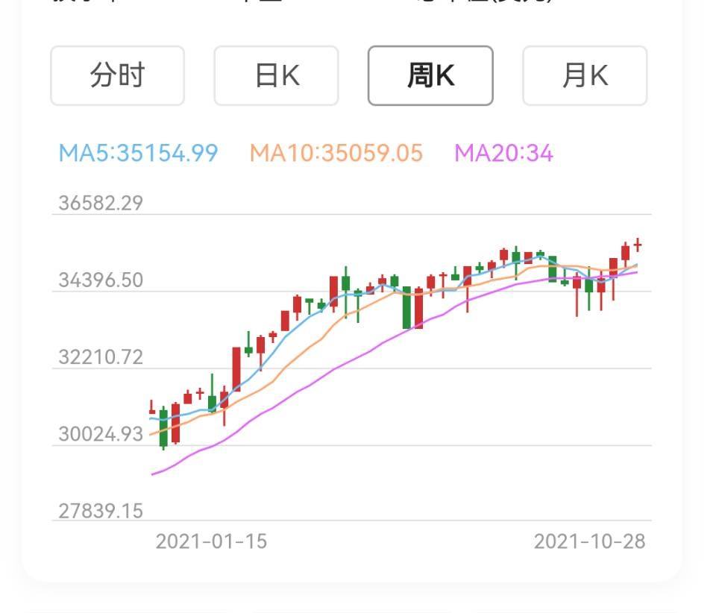Viewport: 716px width, 613px height.
Task: Tap the blue MA5:35154.99 indicator label
Action: coord(139,153)
